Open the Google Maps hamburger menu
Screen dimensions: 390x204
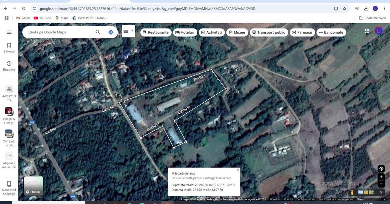[x=9, y=32]
